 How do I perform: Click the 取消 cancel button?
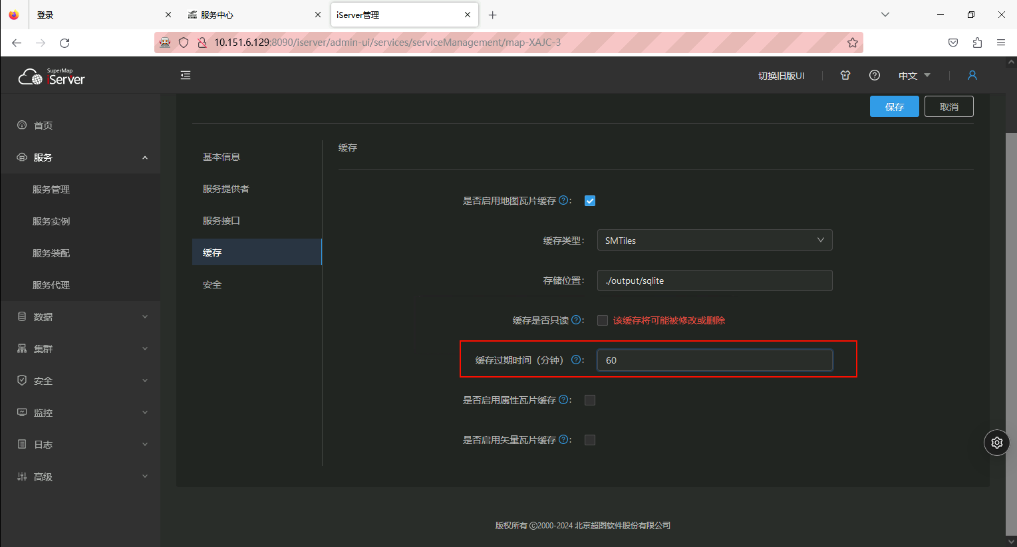coord(948,106)
